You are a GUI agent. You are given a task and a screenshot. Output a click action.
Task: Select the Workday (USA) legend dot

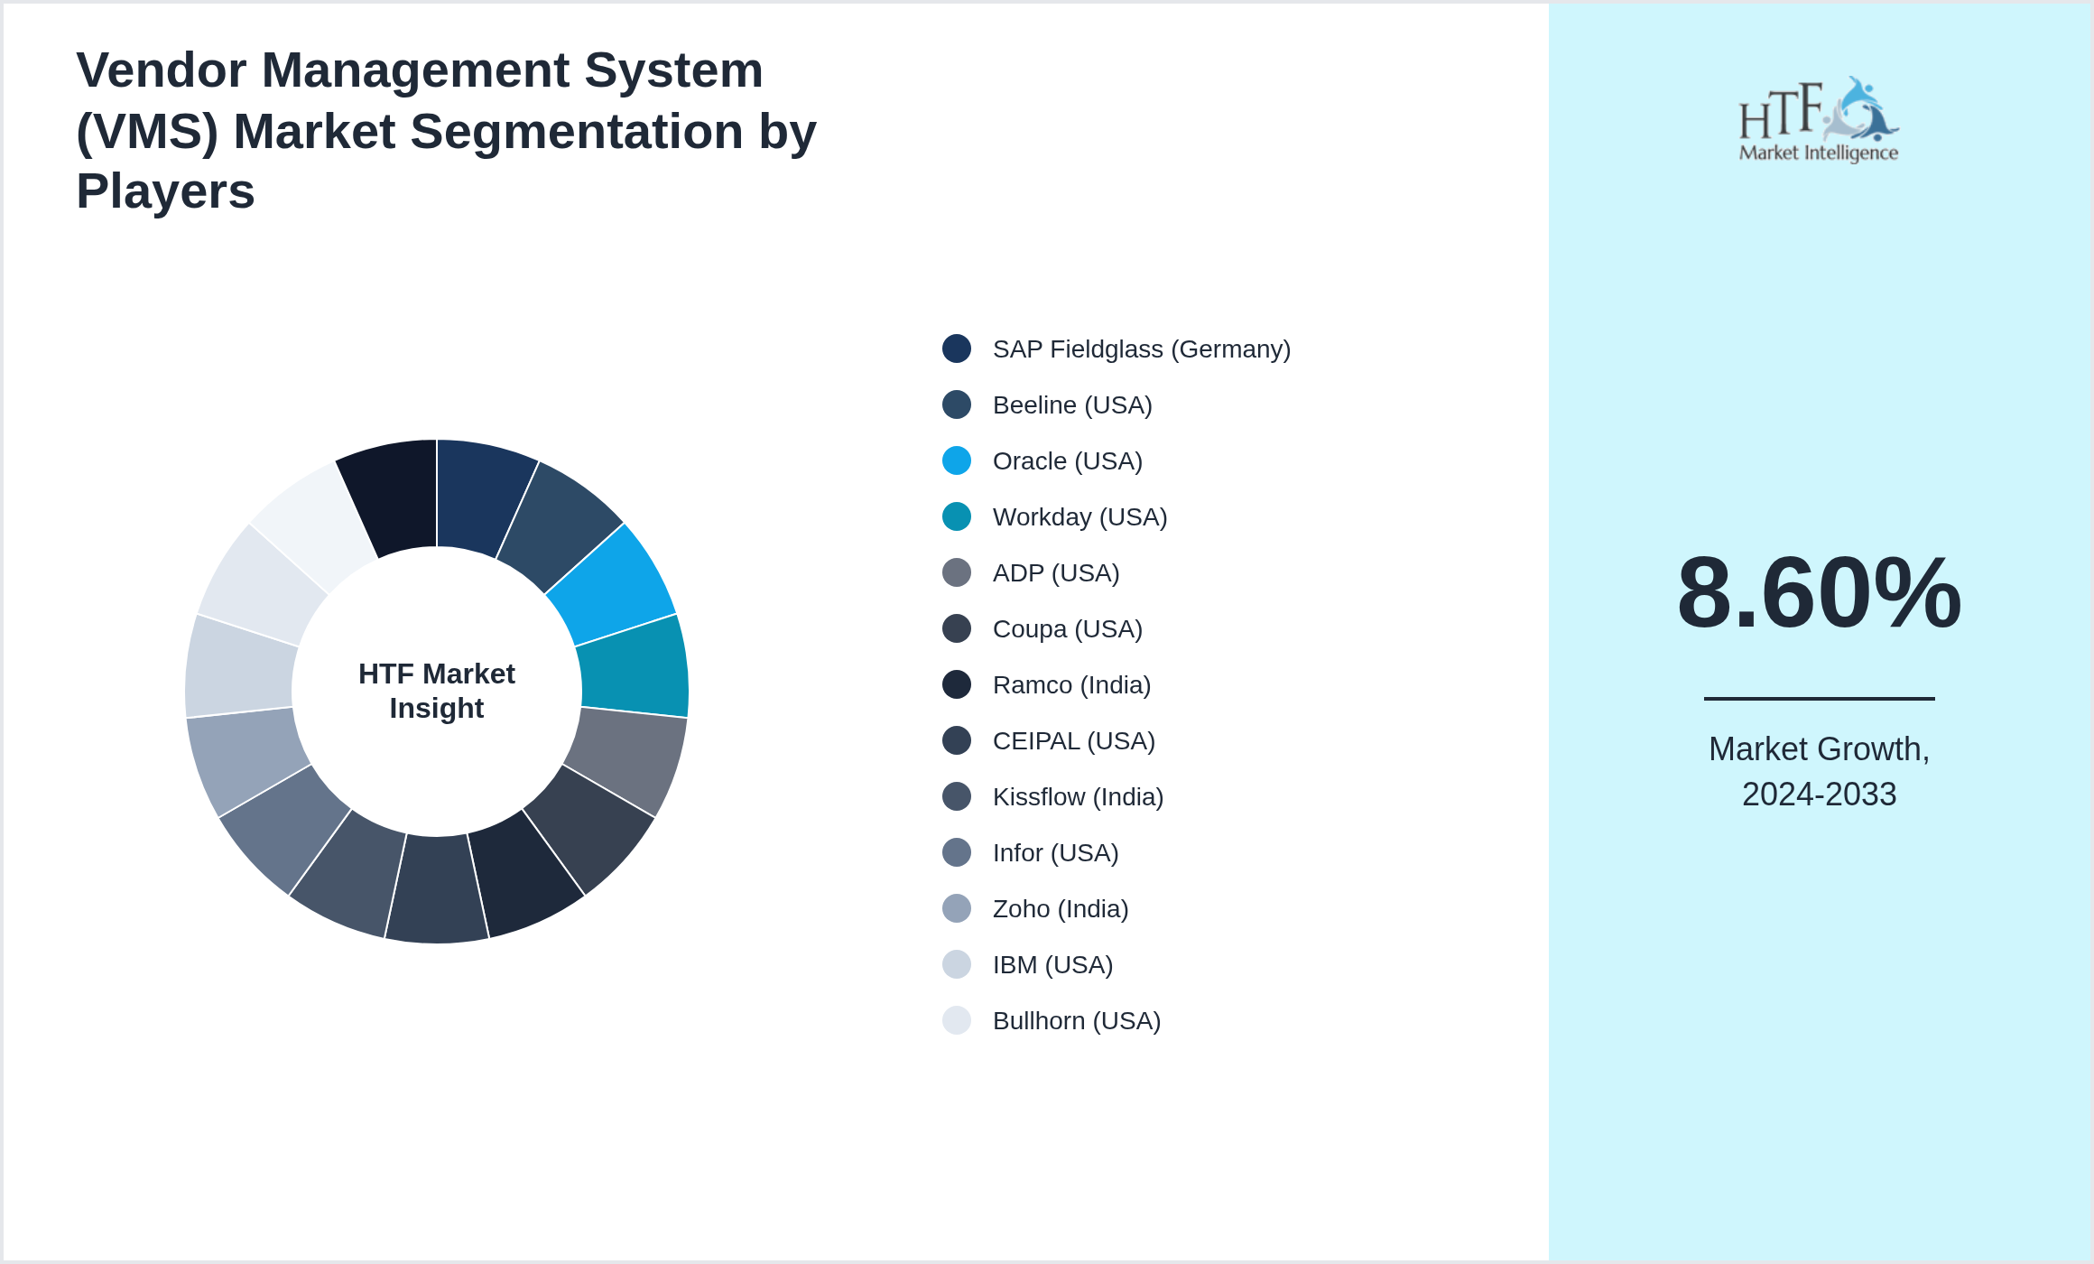click(957, 516)
